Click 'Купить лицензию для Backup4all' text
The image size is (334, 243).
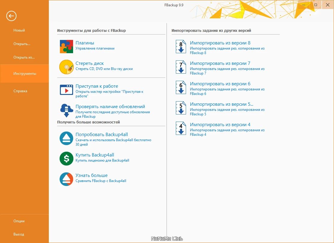point(102,160)
